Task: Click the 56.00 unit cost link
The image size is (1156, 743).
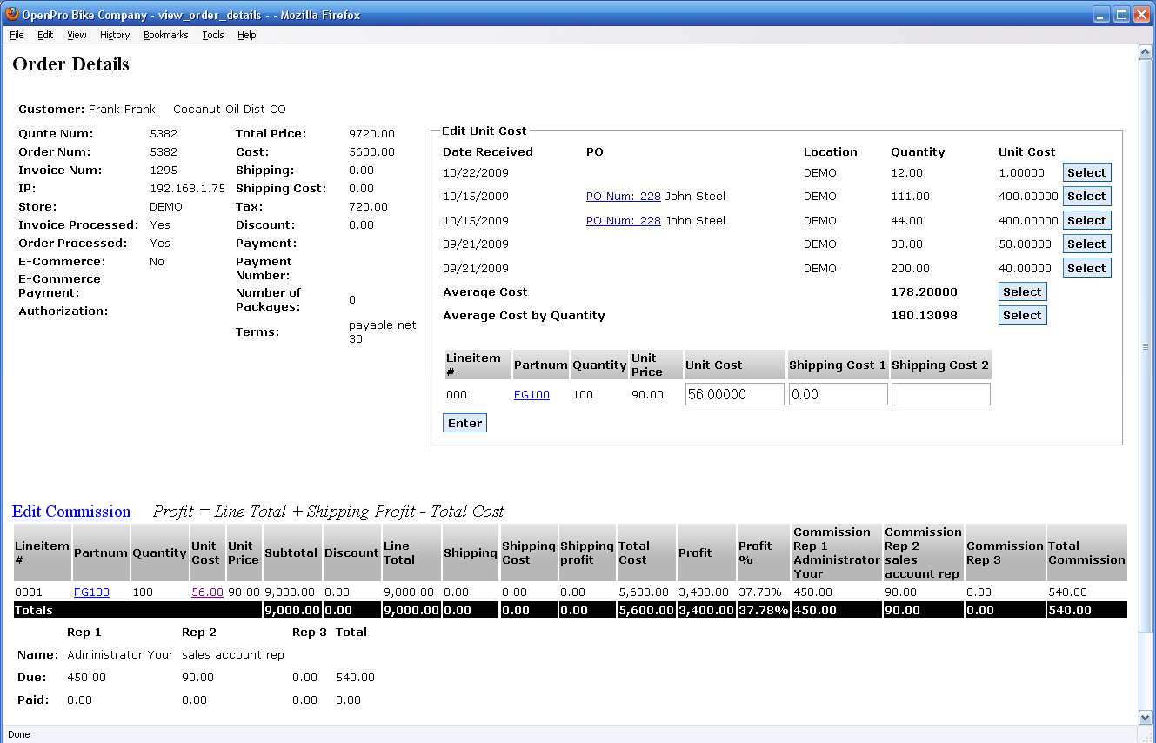Action: 207,592
